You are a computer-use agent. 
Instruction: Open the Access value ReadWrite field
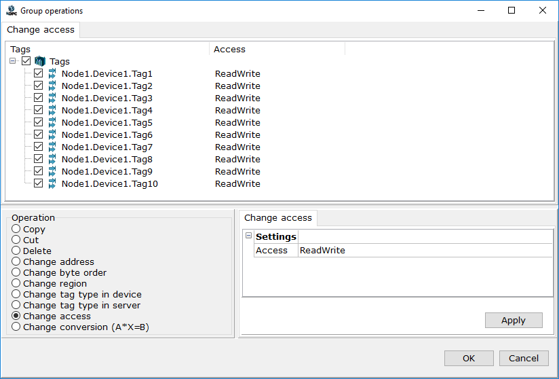(x=425, y=251)
